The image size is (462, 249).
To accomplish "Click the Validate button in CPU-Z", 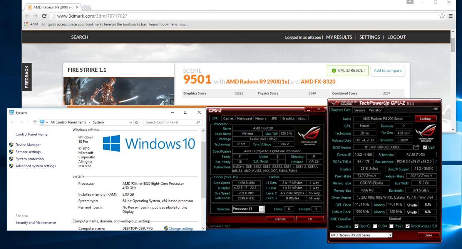I will click(280, 219).
